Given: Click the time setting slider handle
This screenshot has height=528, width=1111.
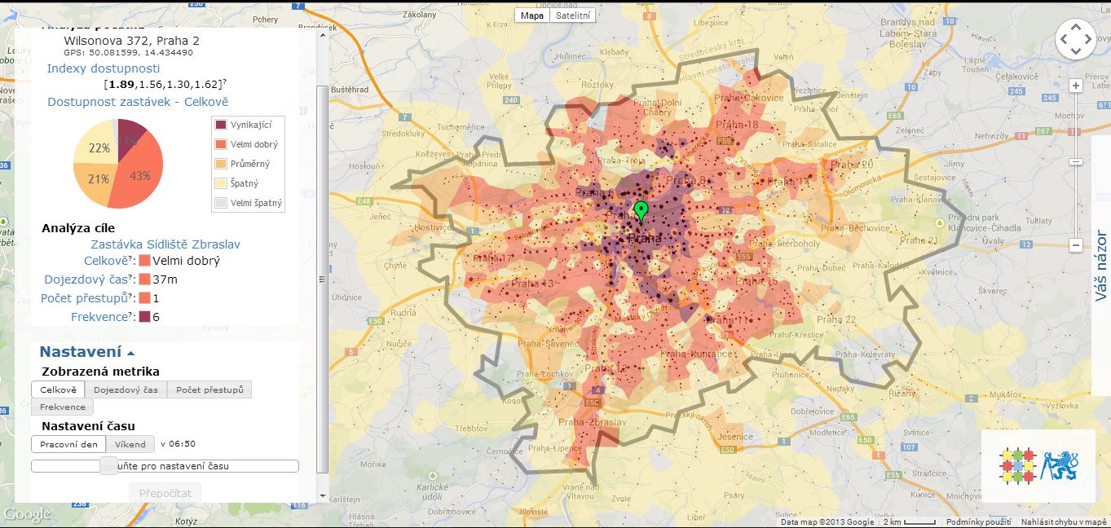Looking at the screenshot, I should 108,466.
